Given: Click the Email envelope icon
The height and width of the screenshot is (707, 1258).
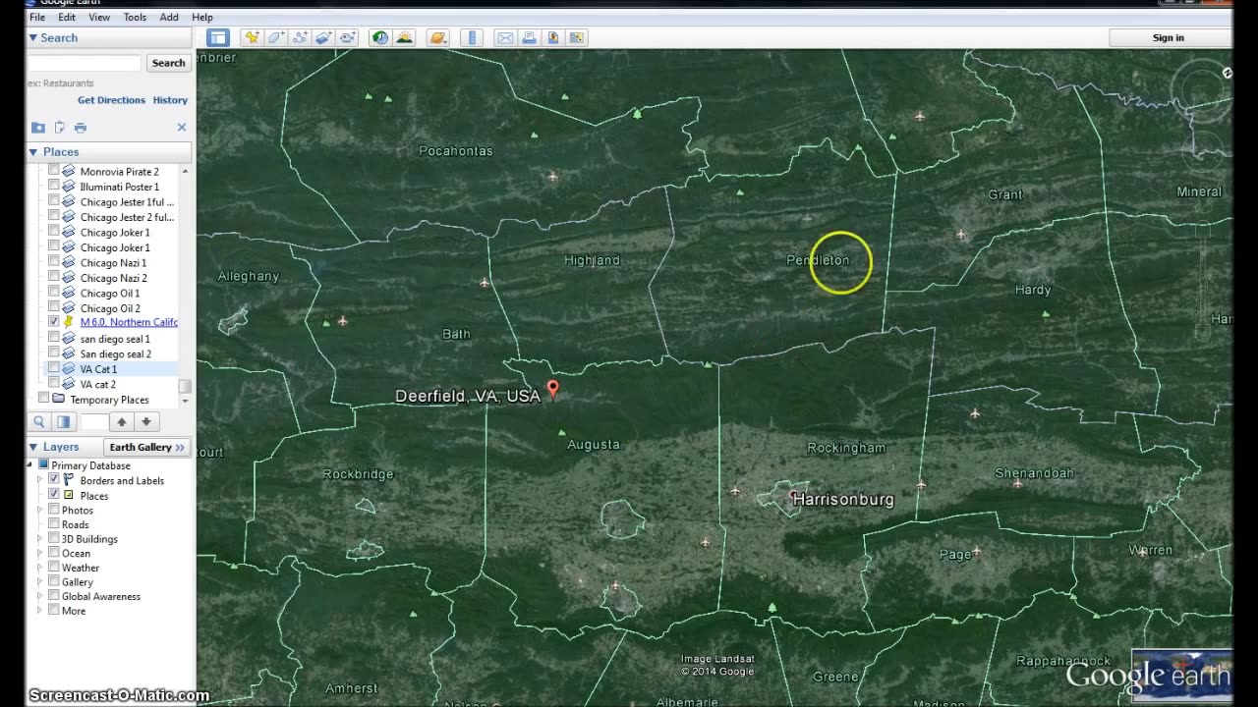Looking at the screenshot, I should tap(505, 37).
